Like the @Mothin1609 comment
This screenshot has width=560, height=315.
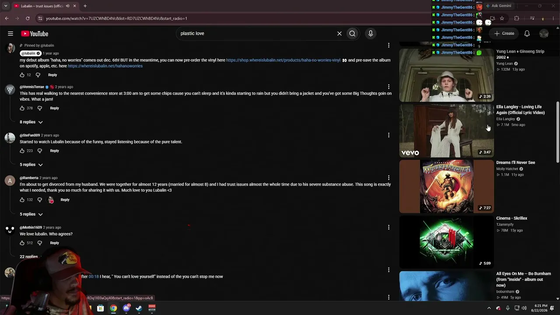[22, 243]
